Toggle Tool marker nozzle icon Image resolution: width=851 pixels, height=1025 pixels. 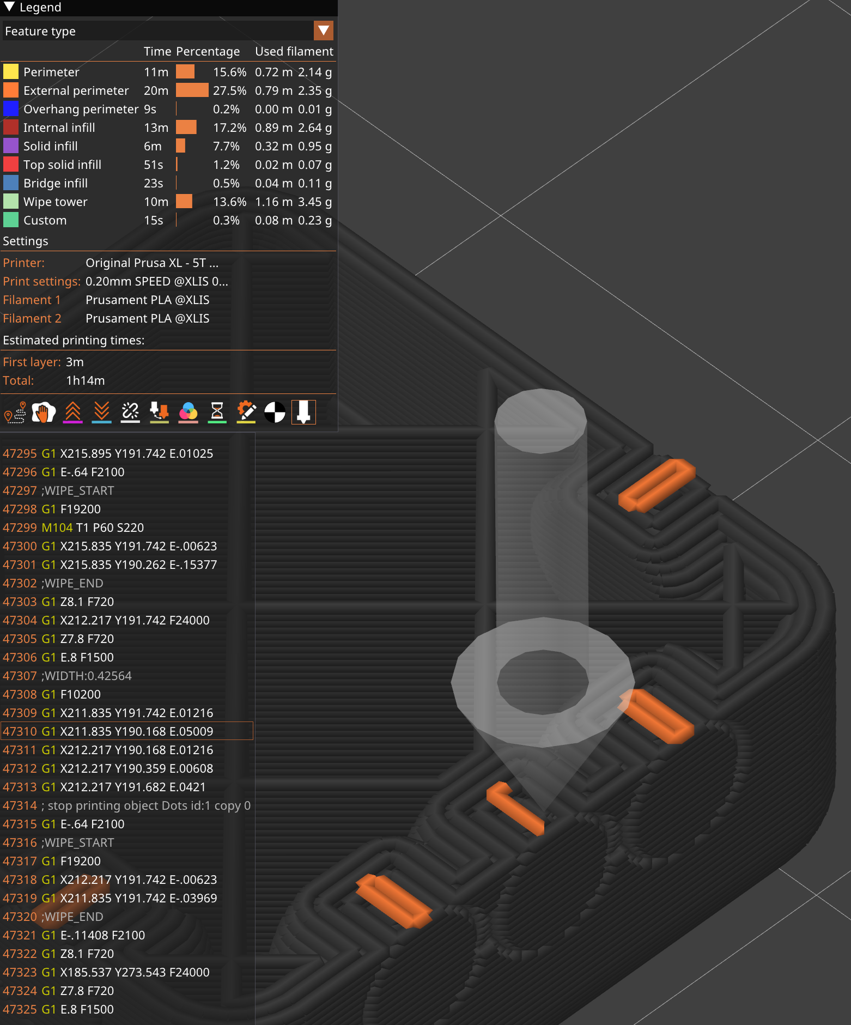(x=303, y=413)
